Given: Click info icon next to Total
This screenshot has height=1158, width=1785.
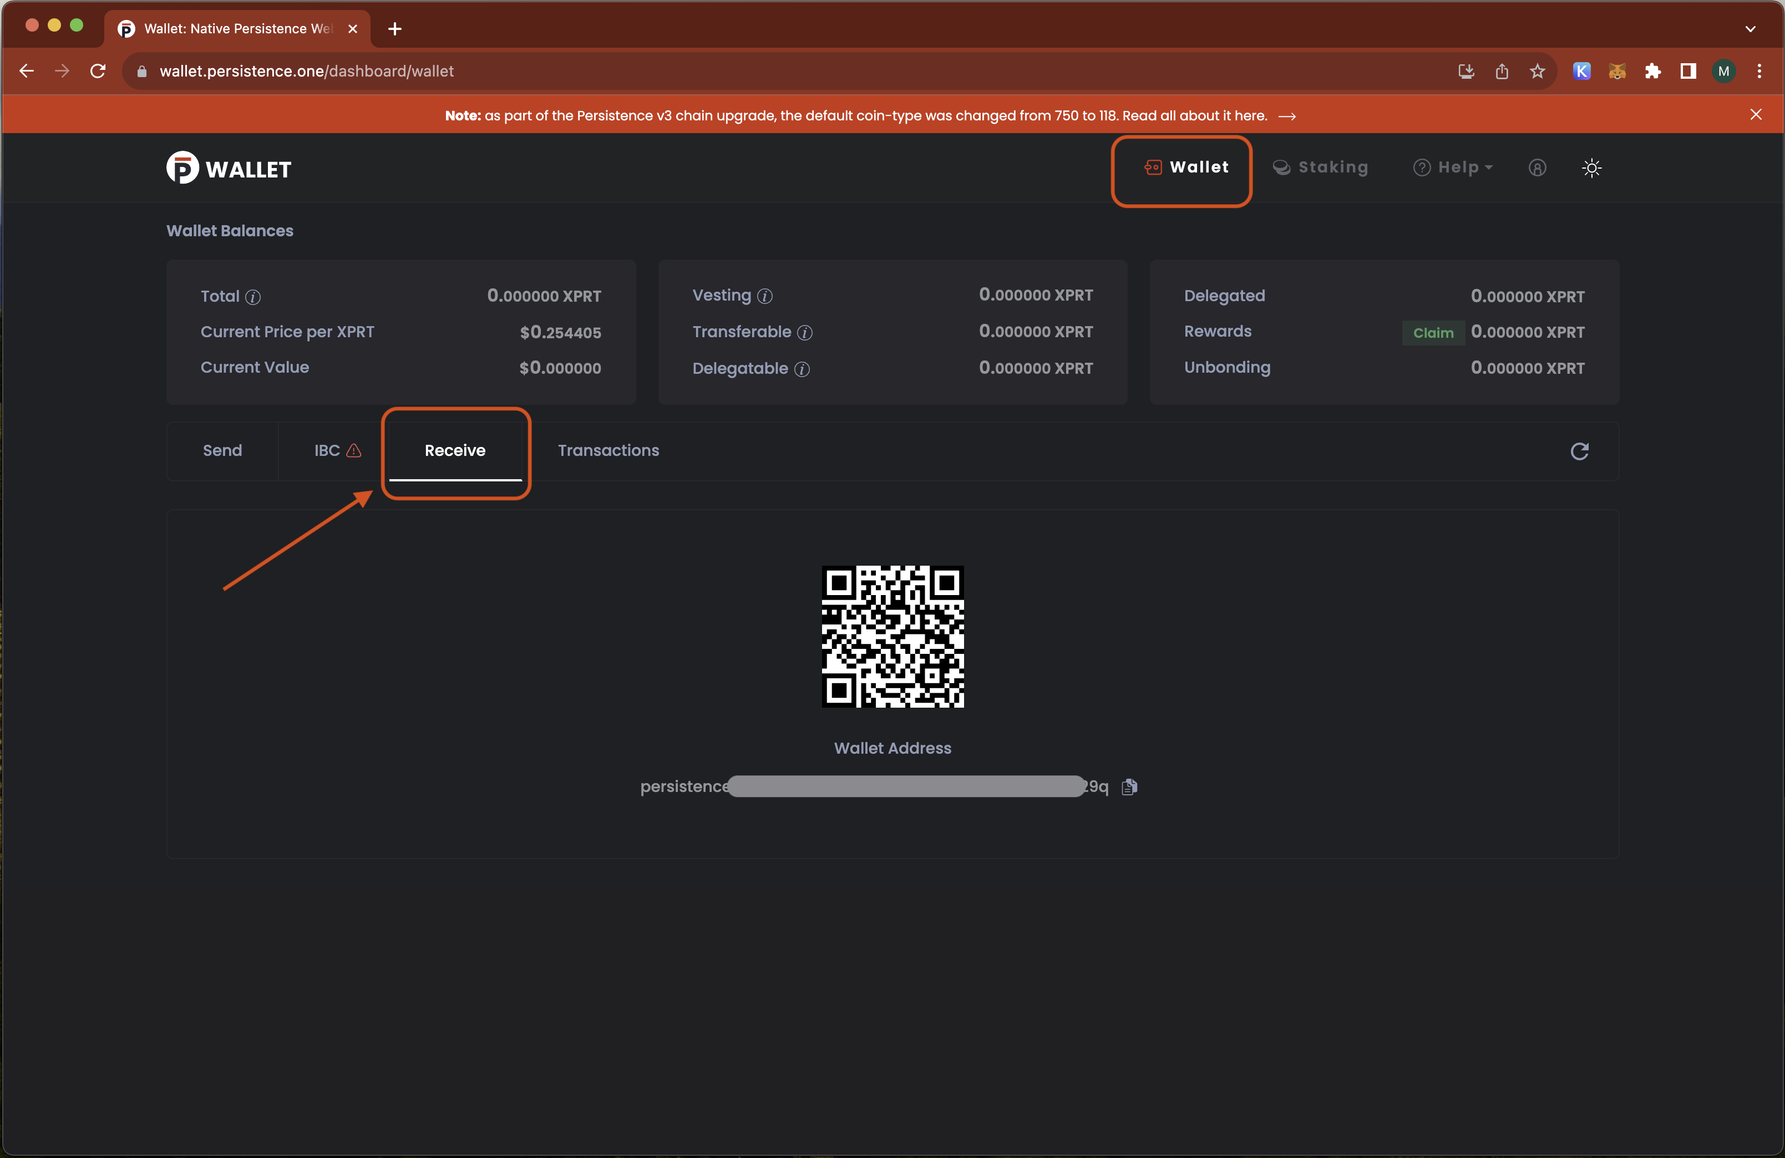Looking at the screenshot, I should click(x=253, y=297).
